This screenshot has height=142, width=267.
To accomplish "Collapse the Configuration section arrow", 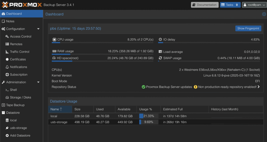I will (38, 29).
